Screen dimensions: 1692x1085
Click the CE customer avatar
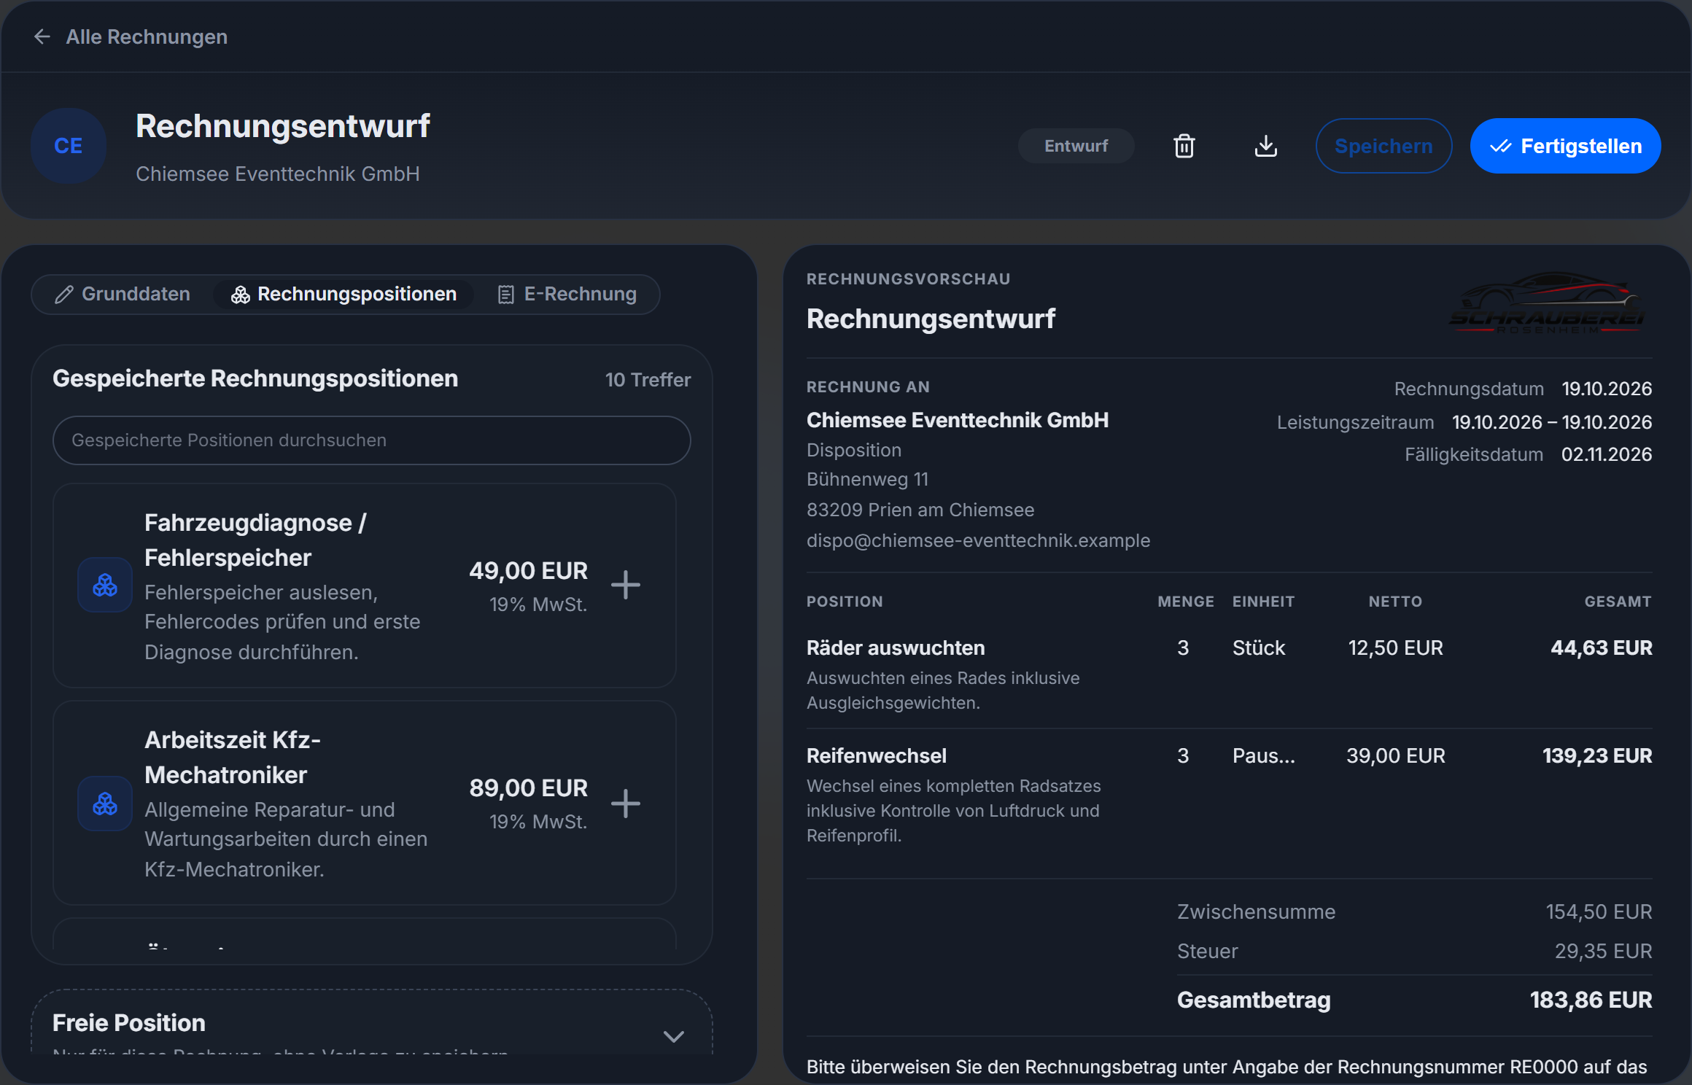click(x=69, y=146)
